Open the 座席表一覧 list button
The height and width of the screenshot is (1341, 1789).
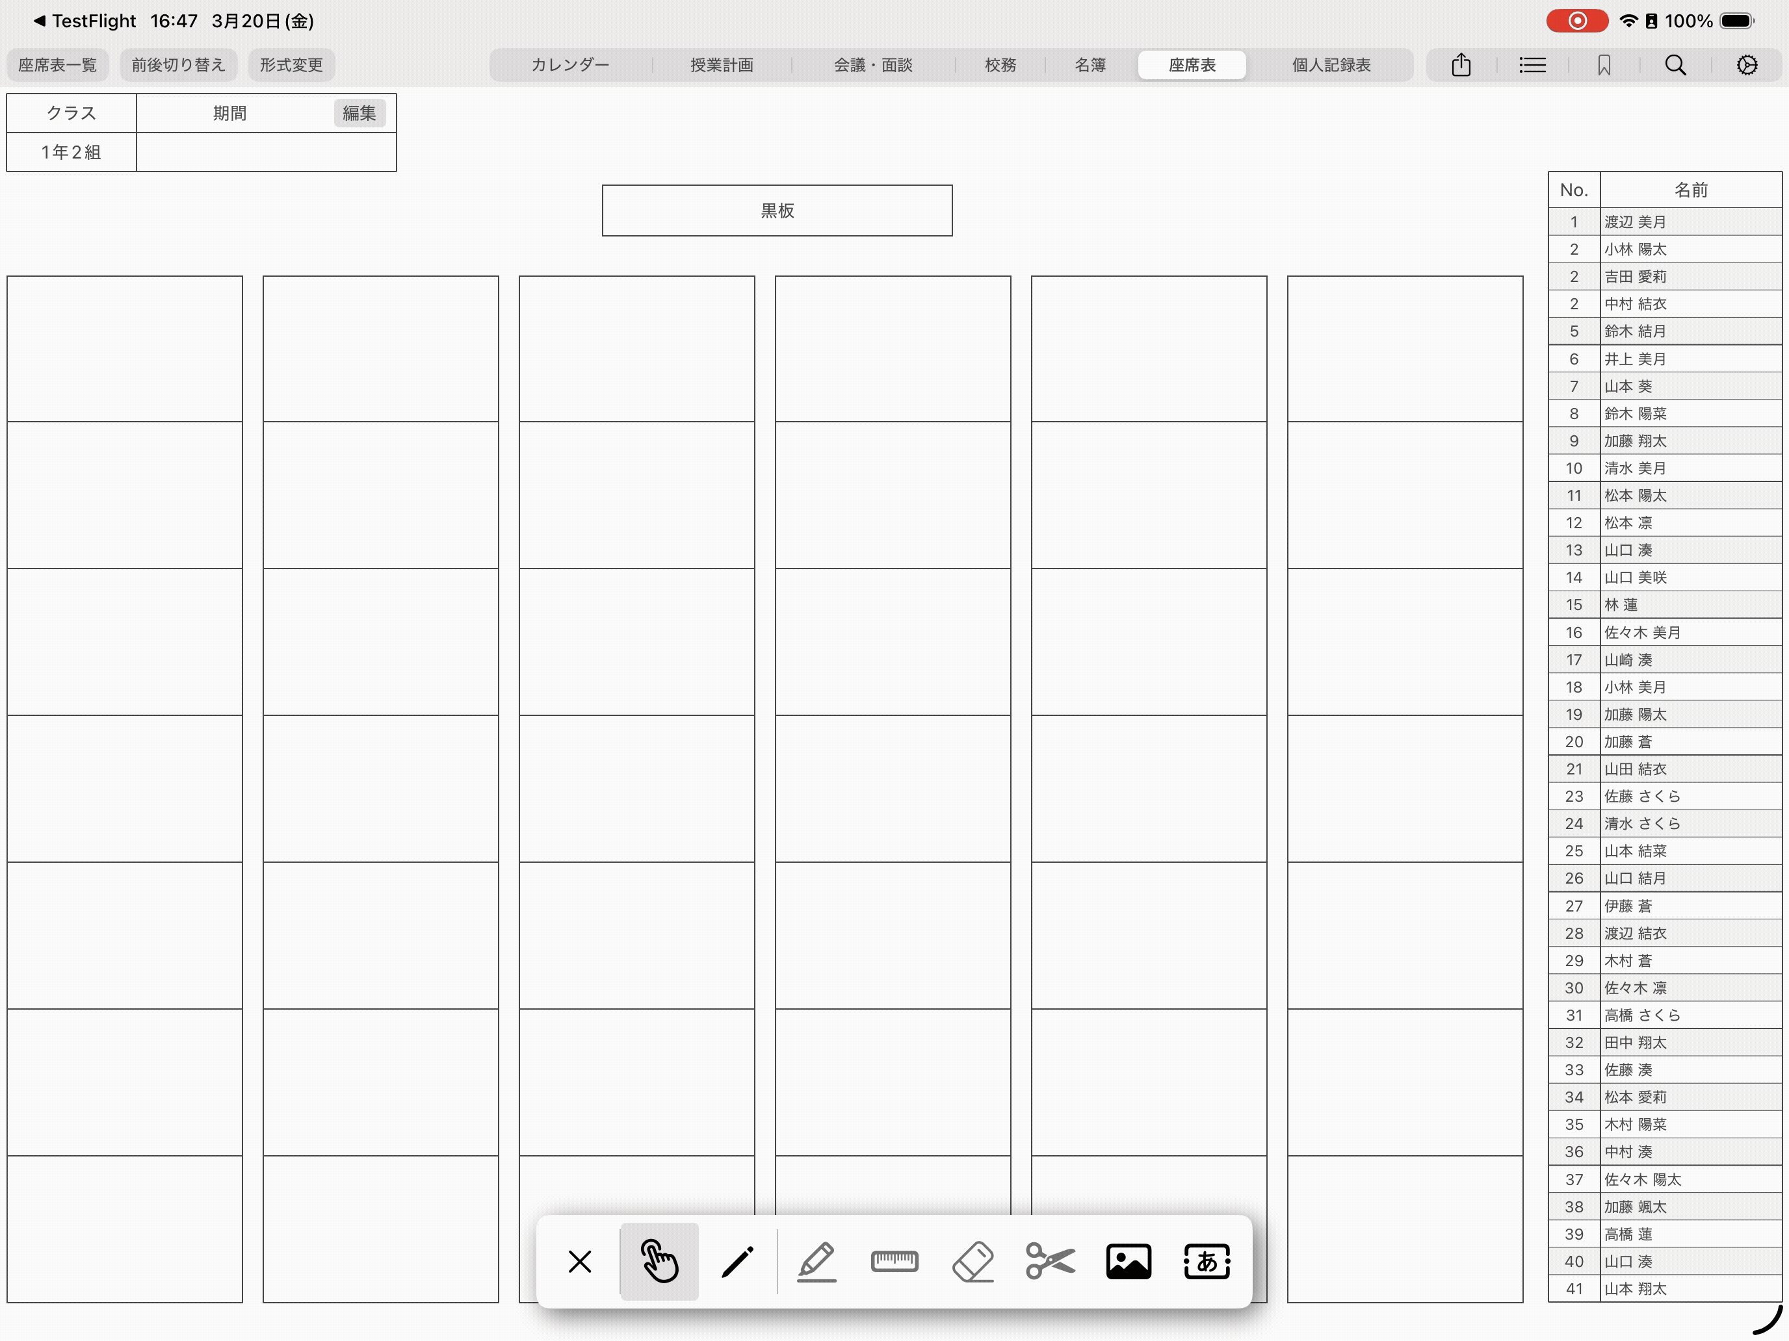57,65
